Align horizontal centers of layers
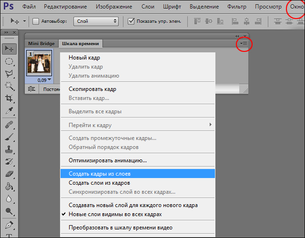Screen dimensions: 305x238 (247, 21)
